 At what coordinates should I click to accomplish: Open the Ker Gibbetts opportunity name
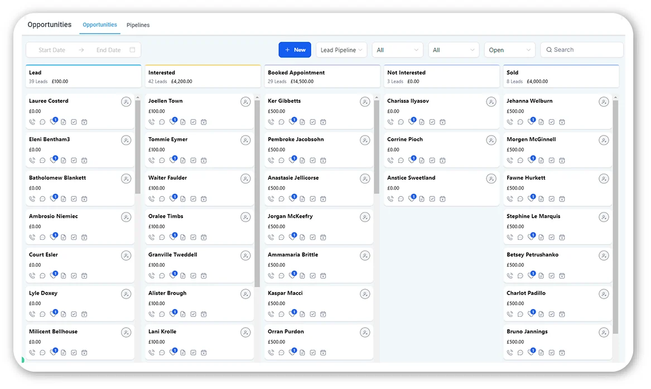click(x=284, y=101)
